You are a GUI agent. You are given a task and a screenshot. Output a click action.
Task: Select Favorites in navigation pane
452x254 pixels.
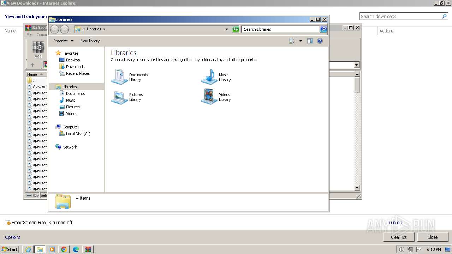tap(70, 53)
